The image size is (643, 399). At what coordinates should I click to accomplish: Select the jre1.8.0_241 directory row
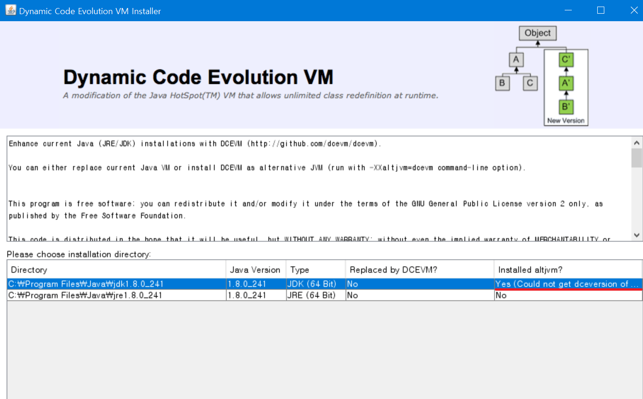click(325, 295)
